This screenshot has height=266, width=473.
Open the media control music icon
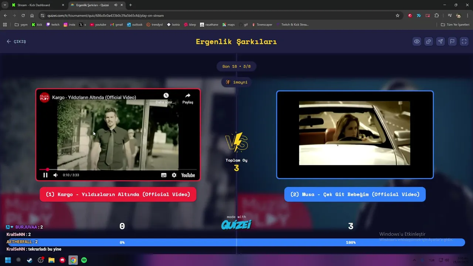tap(449, 16)
